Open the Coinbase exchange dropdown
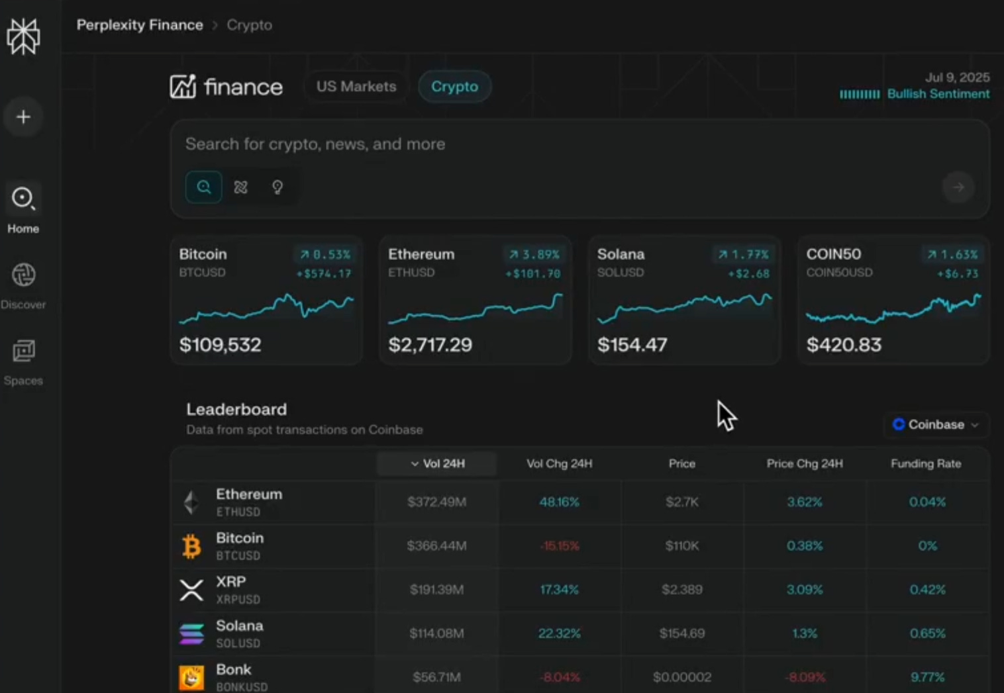The width and height of the screenshot is (1004, 693). point(935,424)
